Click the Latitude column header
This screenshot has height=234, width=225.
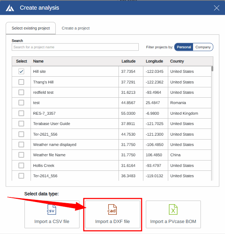[x=128, y=61]
